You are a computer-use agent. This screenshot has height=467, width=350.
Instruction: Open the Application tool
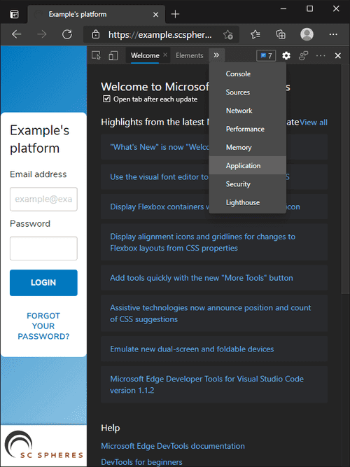click(248, 166)
